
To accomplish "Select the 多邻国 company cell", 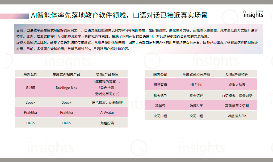I will pyautogui.click(x=31, y=88).
